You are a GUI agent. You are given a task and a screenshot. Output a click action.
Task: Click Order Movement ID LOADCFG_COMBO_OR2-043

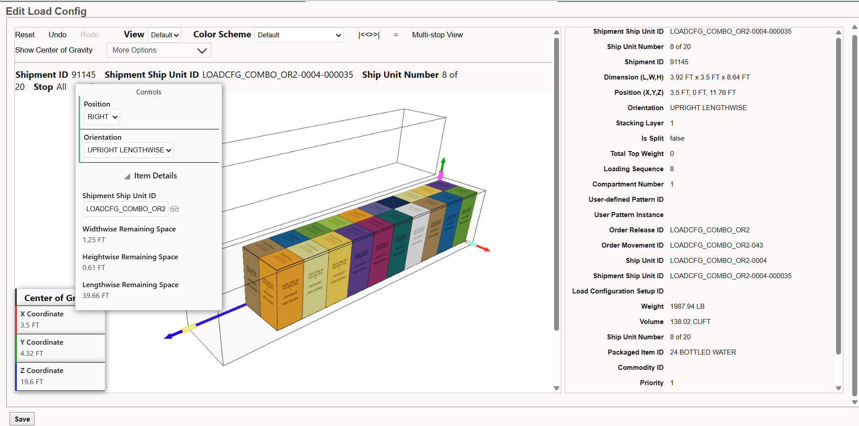coord(716,245)
